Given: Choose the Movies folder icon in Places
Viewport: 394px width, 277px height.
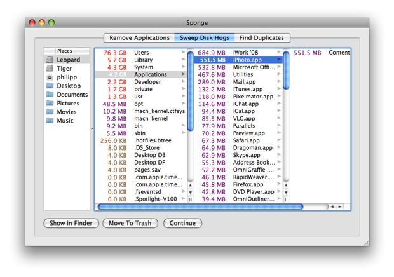Looking at the screenshot, I should click(50, 112).
